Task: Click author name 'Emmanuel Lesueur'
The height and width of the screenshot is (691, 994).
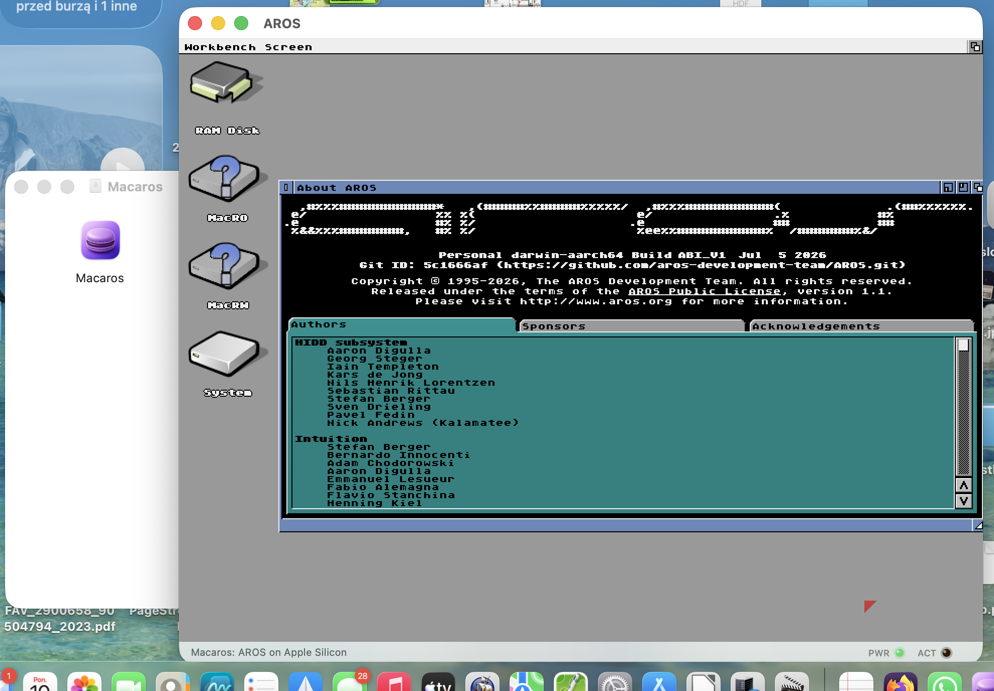Action: point(391,479)
